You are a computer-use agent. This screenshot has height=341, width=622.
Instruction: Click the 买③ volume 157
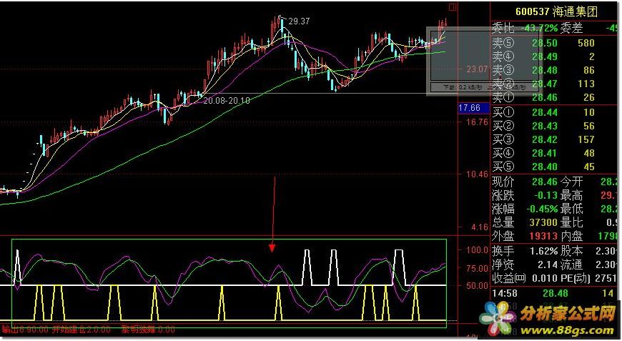(586, 139)
